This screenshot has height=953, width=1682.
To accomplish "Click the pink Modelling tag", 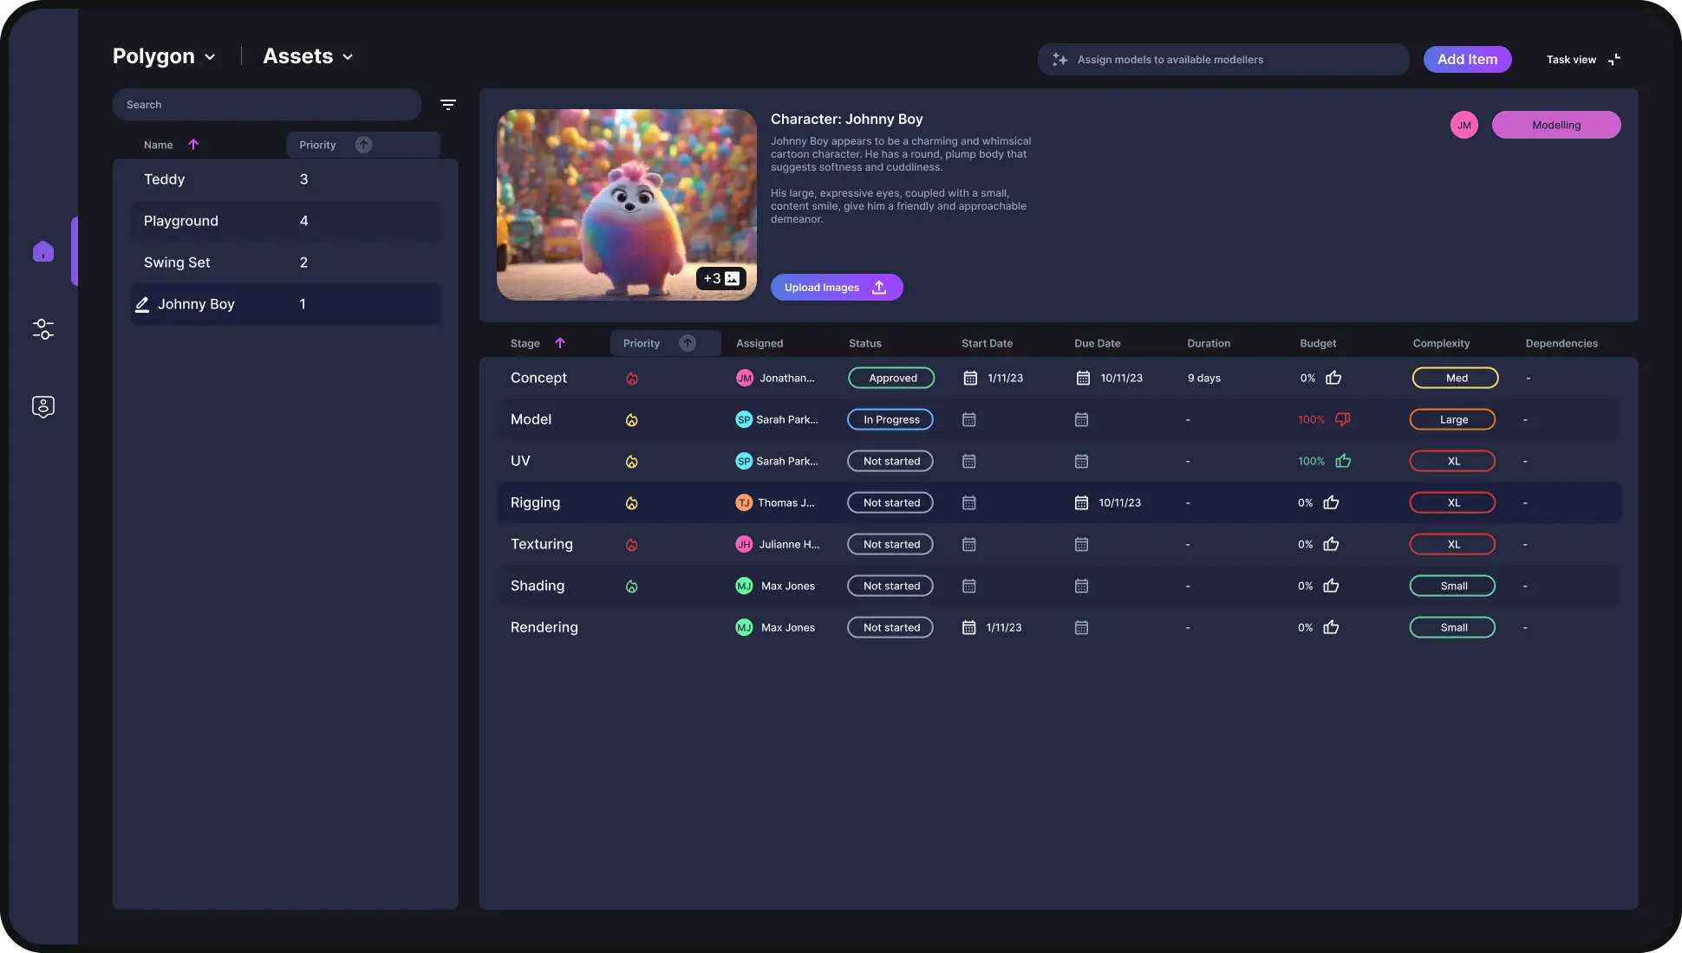I will tap(1555, 125).
